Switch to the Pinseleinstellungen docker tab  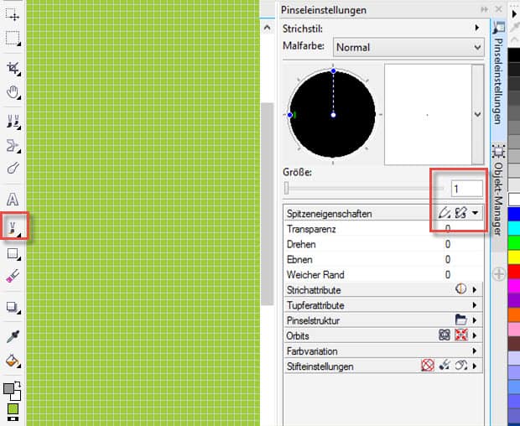pos(498,80)
